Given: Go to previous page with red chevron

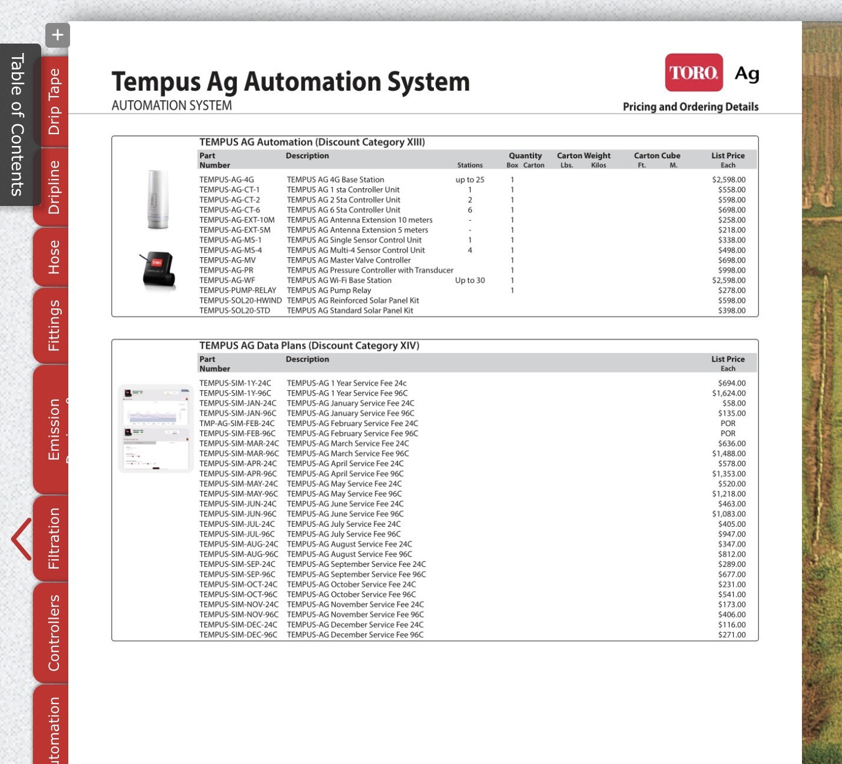Looking at the screenshot, I should point(22,539).
